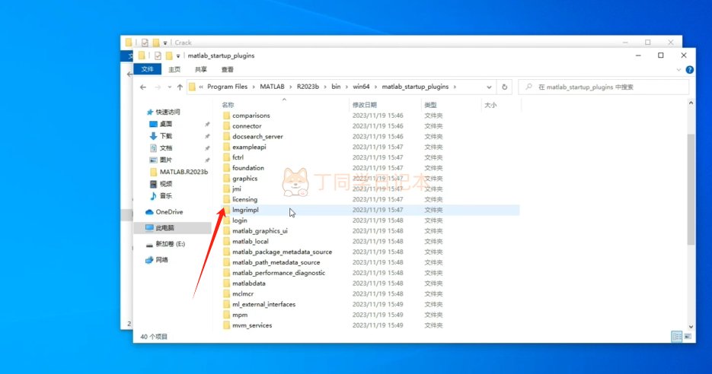Viewport: 712px width, 374px height.
Task: Sort by the 修改日期 column header
Action: [364, 105]
